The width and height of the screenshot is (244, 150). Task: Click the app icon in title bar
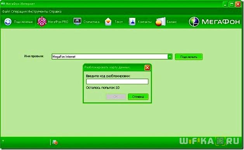point(3,3)
